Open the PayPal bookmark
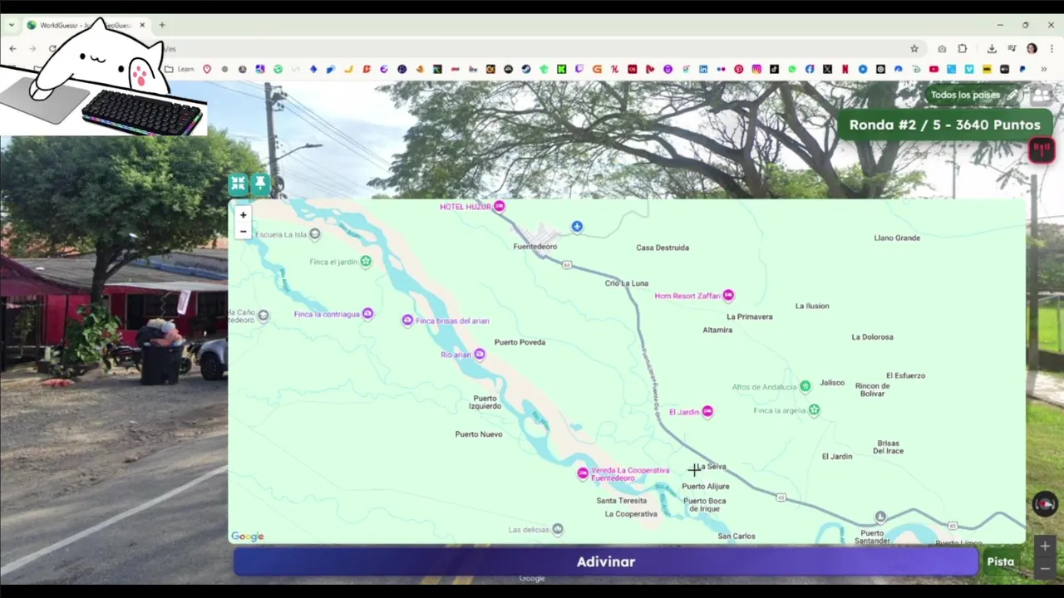The height and width of the screenshot is (598, 1064). tap(1022, 69)
